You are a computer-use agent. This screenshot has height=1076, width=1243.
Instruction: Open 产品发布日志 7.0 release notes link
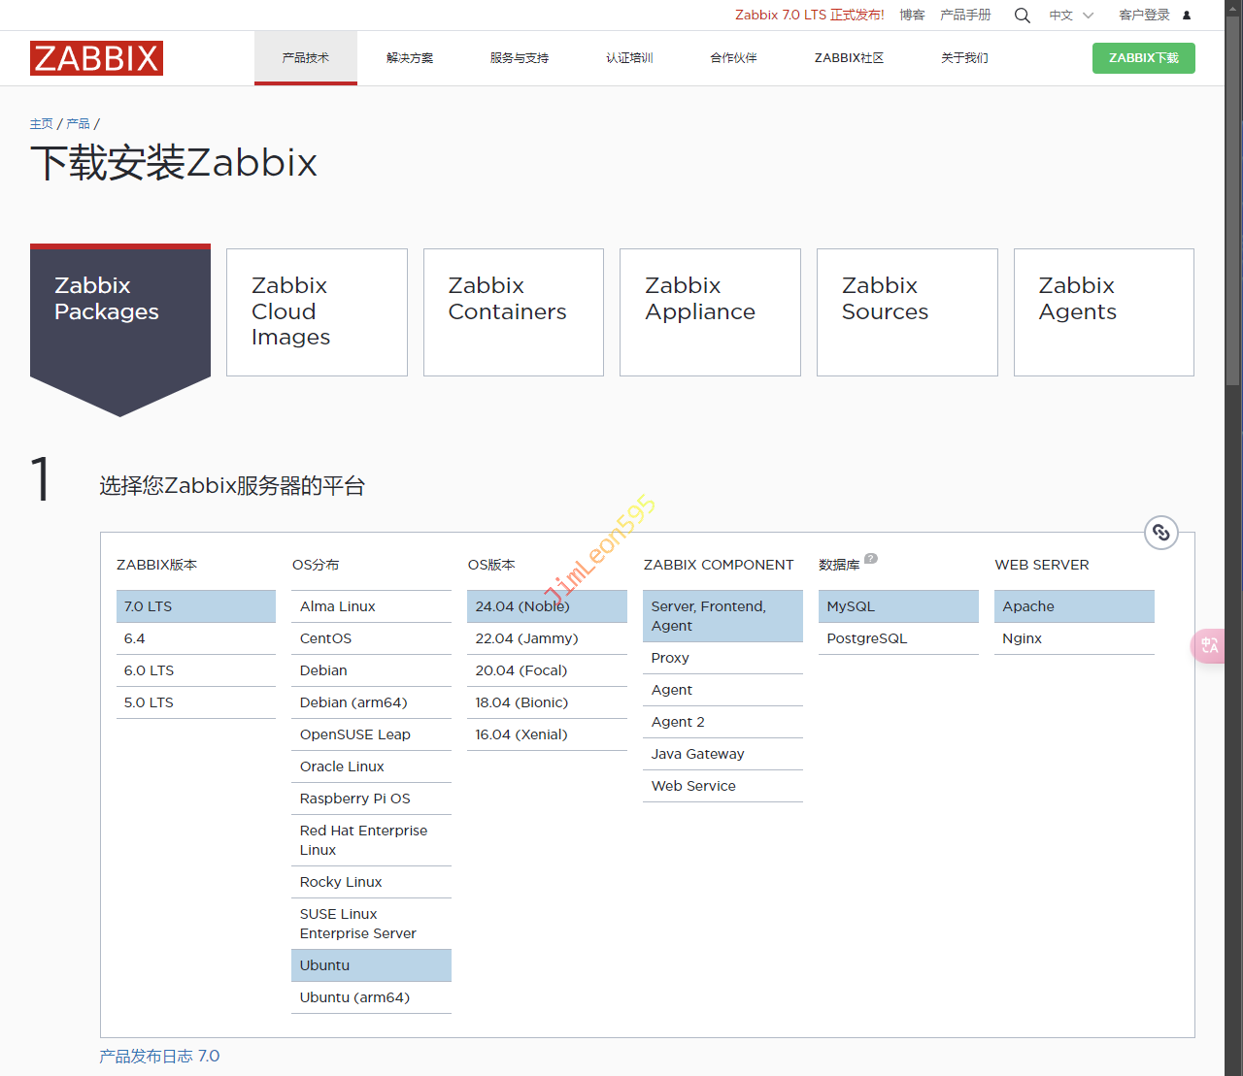[159, 1056]
